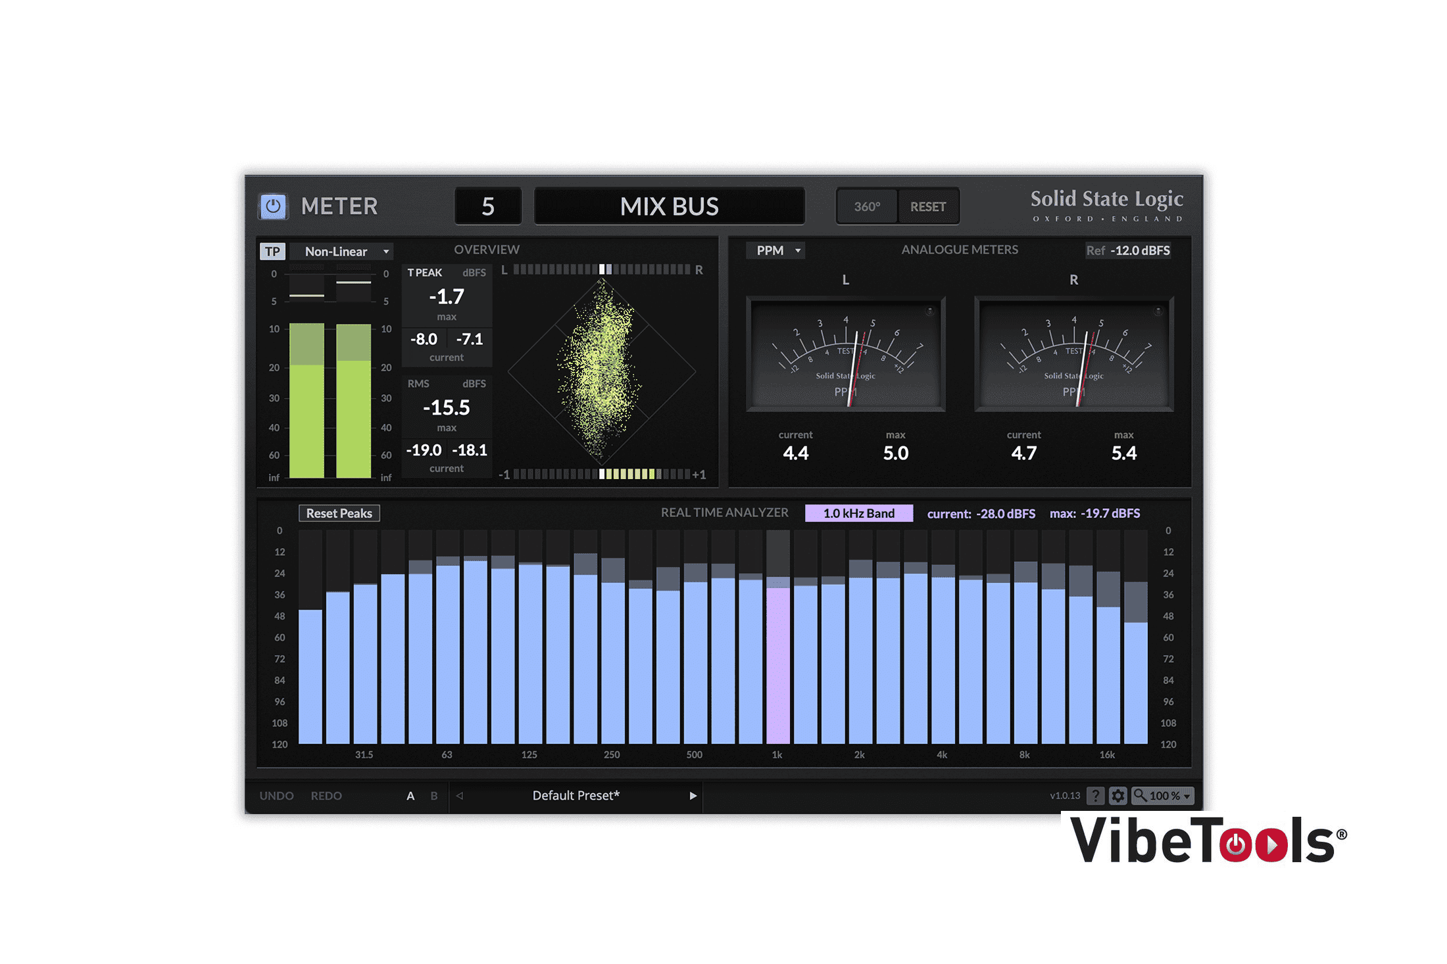The width and height of the screenshot is (1447, 964).
Task: Go to next preset arrow
Action: pos(693,796)
